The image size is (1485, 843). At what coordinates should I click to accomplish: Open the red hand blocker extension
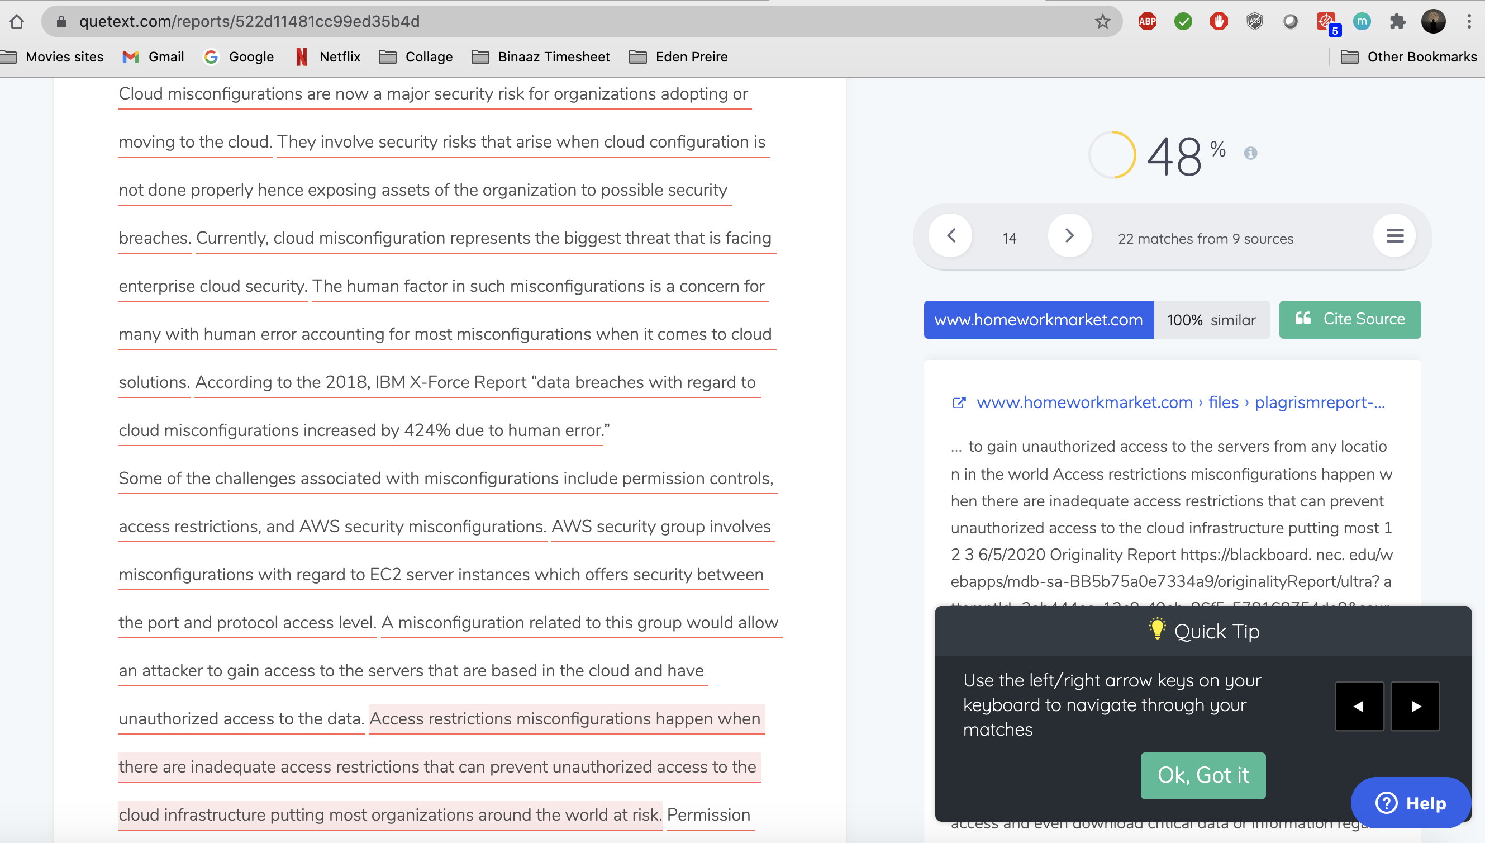[1219, 21]
